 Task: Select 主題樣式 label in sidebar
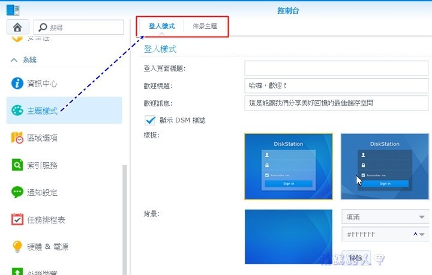[x=42, y=111]
